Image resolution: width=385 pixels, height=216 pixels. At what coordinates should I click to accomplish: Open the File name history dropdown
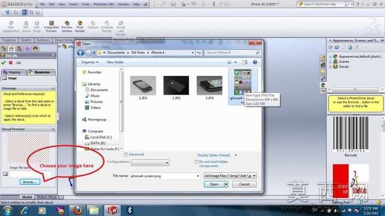(x=198, y=176)
